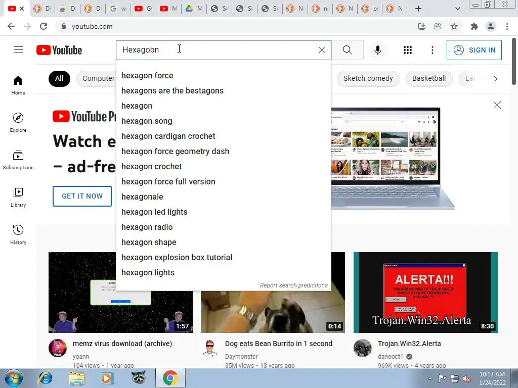This screenshot has height=388, width=518.
Task: Open Windows Start menu
Action: (14, 378)
